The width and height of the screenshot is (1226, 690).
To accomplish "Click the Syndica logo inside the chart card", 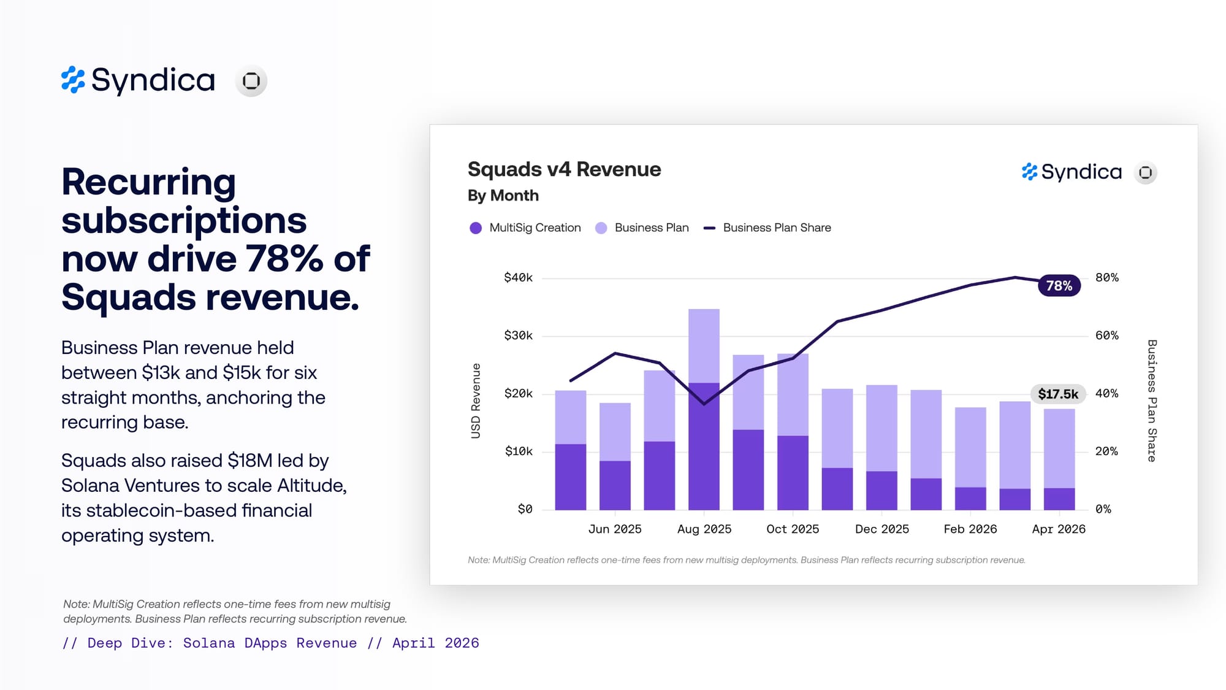I will 1072,172.
